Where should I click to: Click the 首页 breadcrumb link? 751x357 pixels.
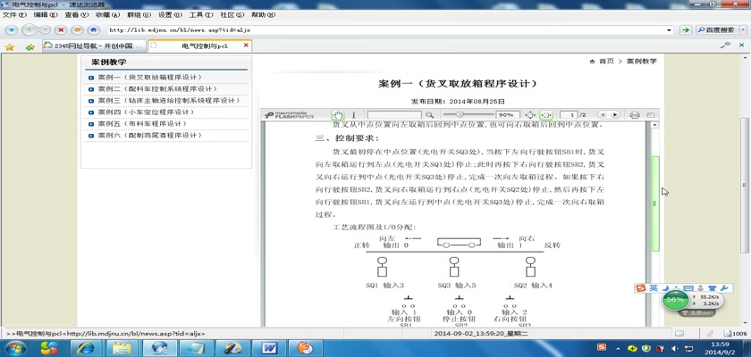coord(606,62)
